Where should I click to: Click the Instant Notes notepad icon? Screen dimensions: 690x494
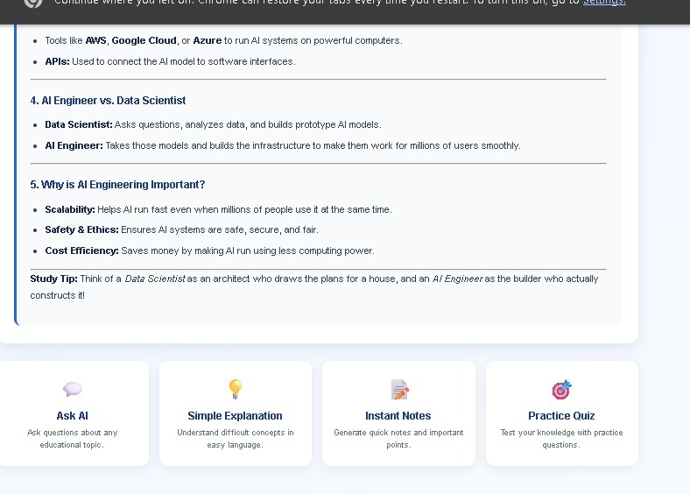399,390
